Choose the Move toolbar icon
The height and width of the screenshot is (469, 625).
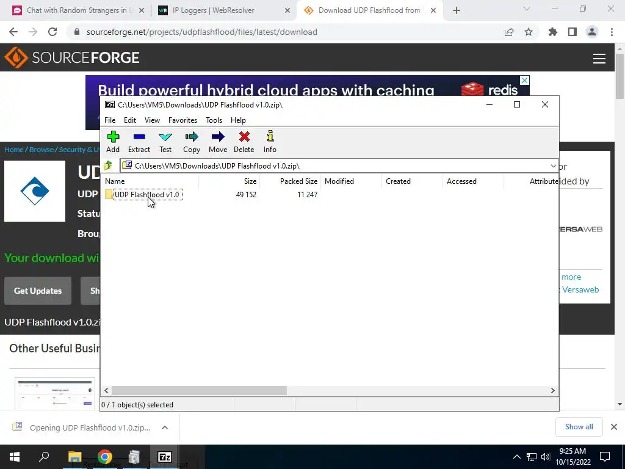218,142
